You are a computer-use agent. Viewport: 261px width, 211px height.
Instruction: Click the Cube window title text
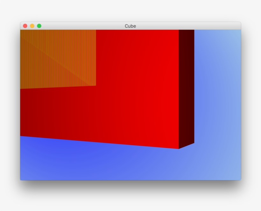click(x=130, y=26)
